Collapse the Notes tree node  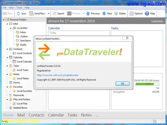[7, 74]
